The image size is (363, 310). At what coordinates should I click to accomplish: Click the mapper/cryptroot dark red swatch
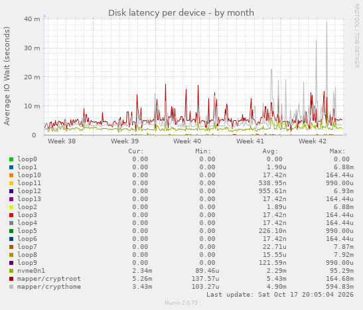(11, 279)
